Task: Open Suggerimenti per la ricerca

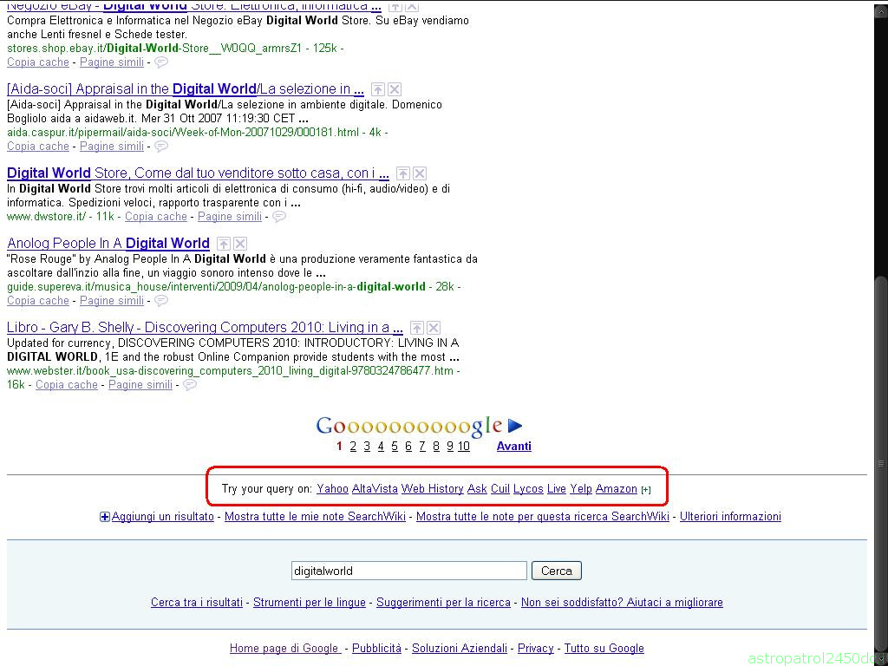Action: coord(443,603)
